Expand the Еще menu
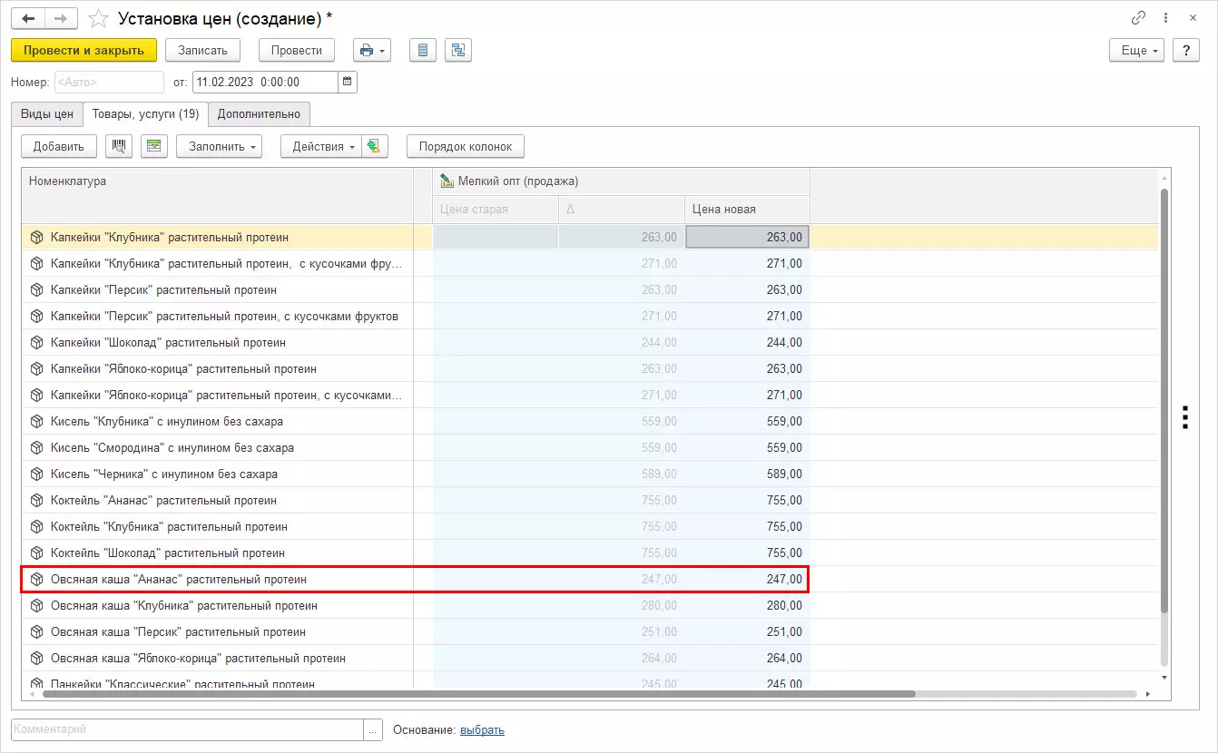This screenshot has height=753, width=1218. tap(1136, 50)
